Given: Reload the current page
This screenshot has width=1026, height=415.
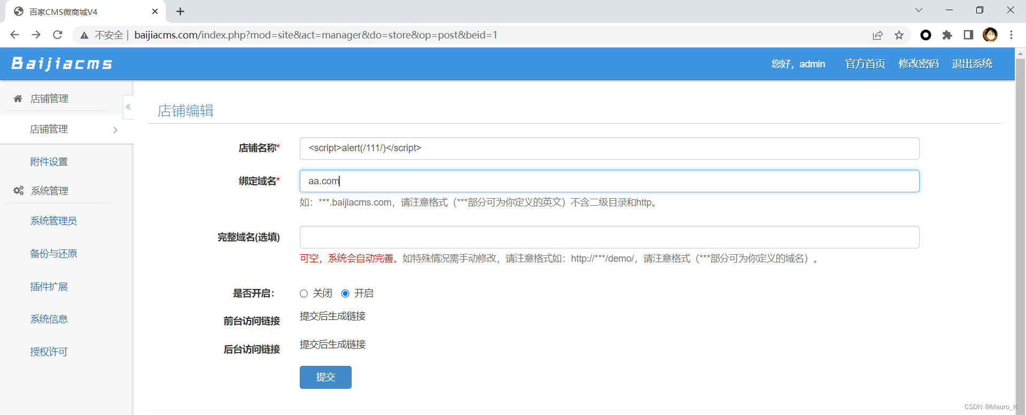Looking at the screenshot, I should point(58,35).
